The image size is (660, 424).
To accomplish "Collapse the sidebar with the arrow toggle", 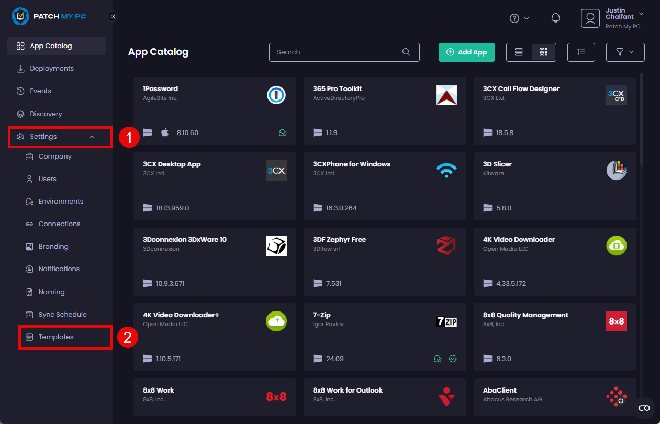I will [113, 16].
